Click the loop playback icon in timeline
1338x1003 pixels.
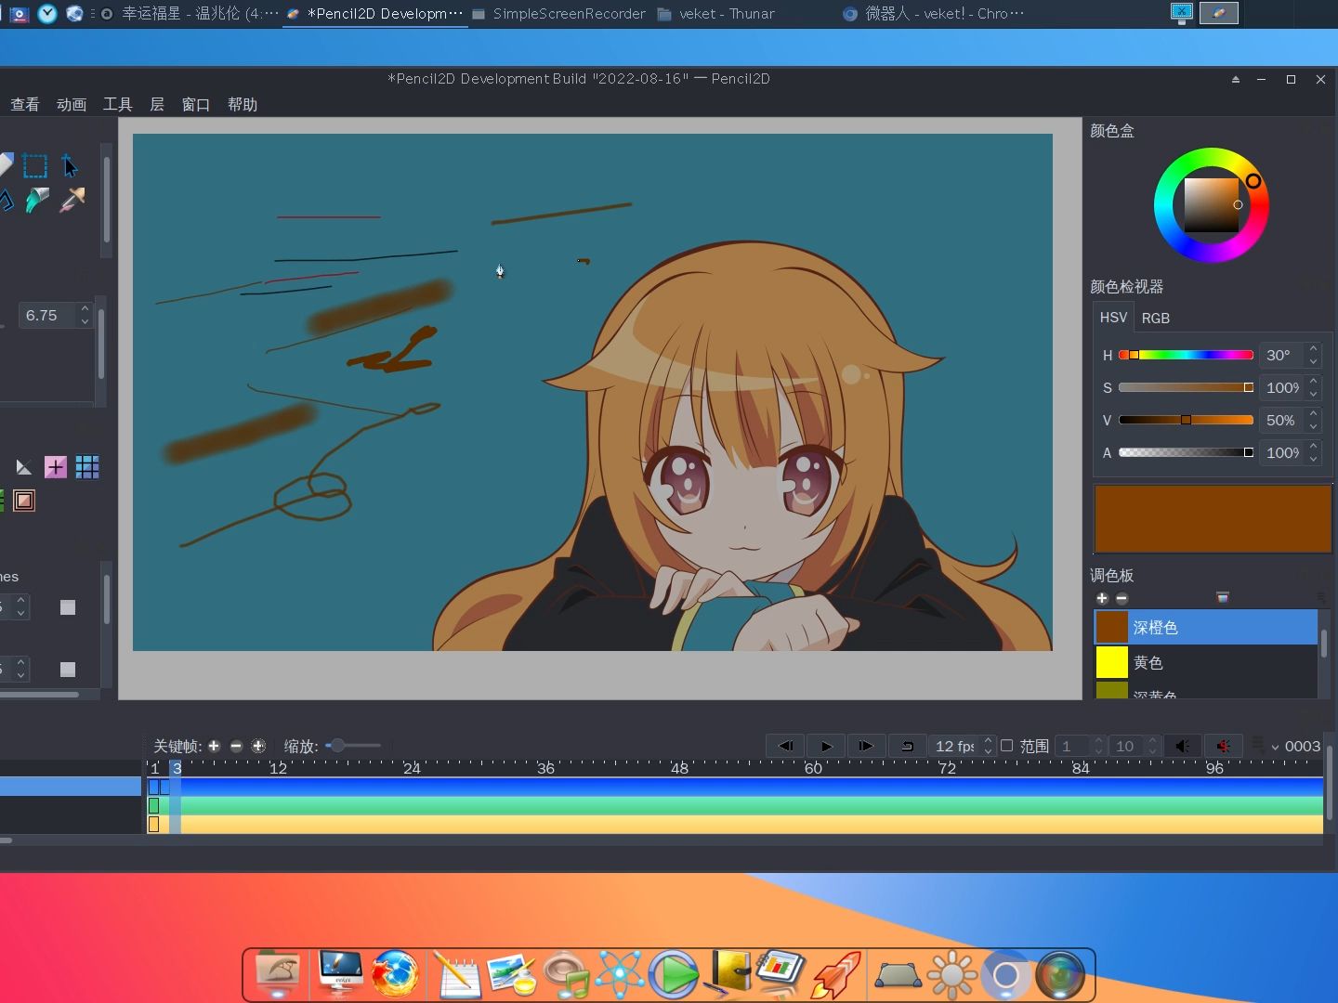pos(907,746)
